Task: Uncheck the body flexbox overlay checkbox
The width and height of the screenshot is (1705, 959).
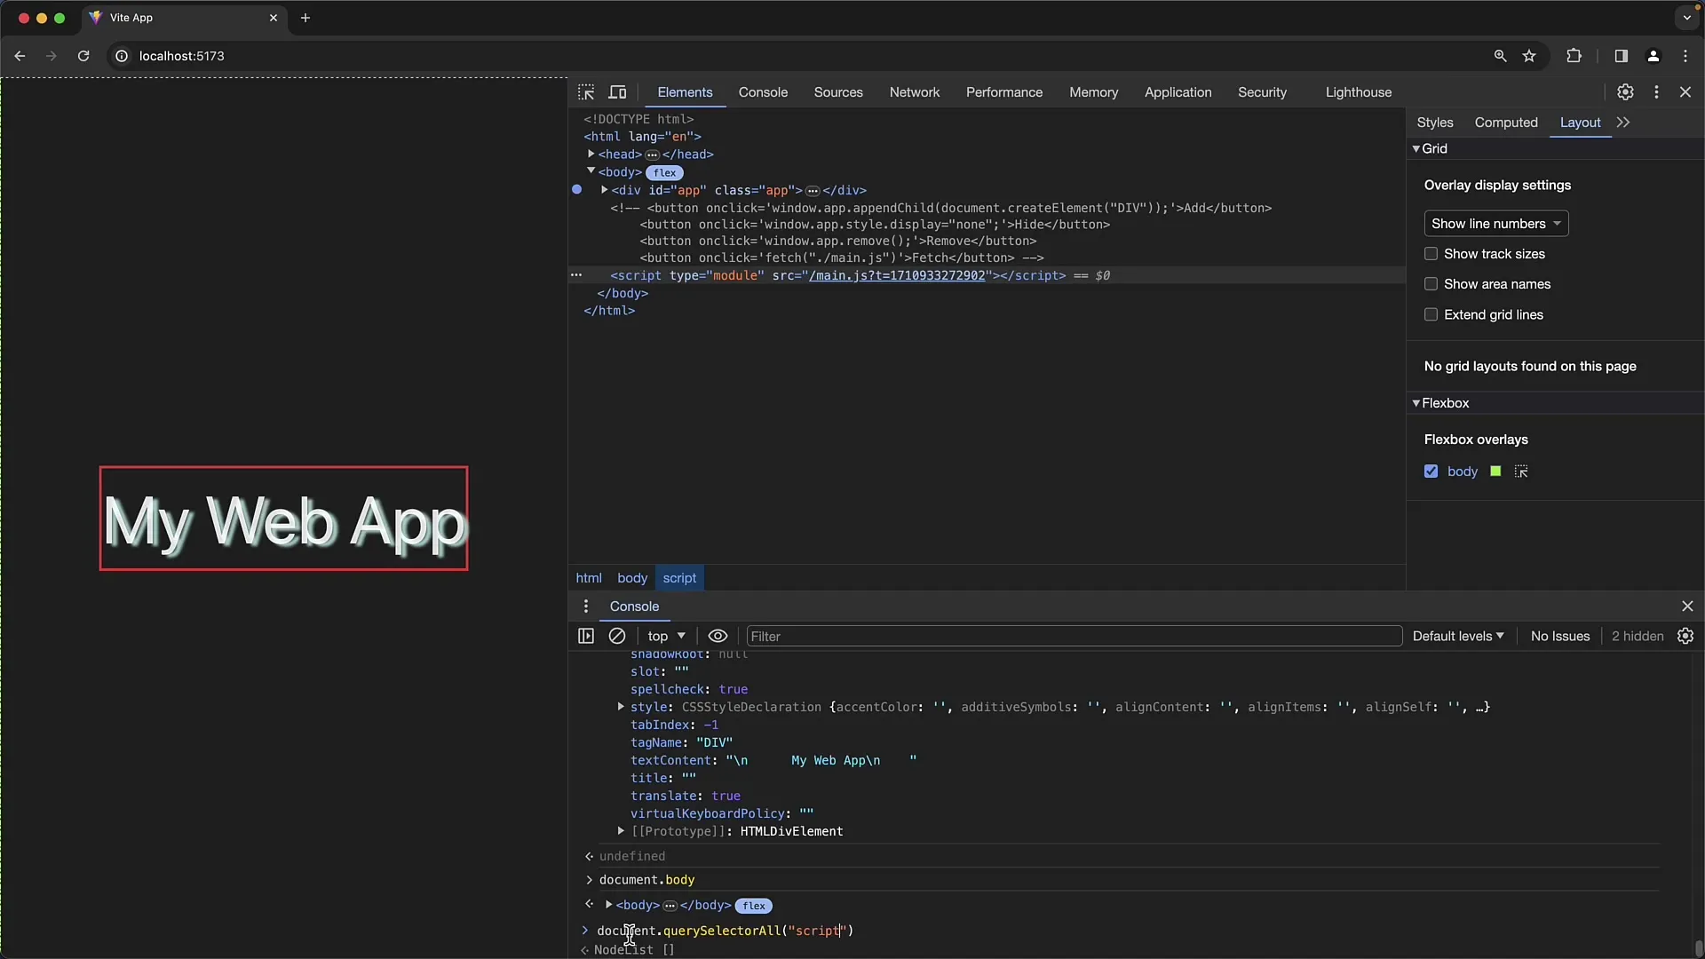Action: pyautogui.click(x=1431, y=472)
